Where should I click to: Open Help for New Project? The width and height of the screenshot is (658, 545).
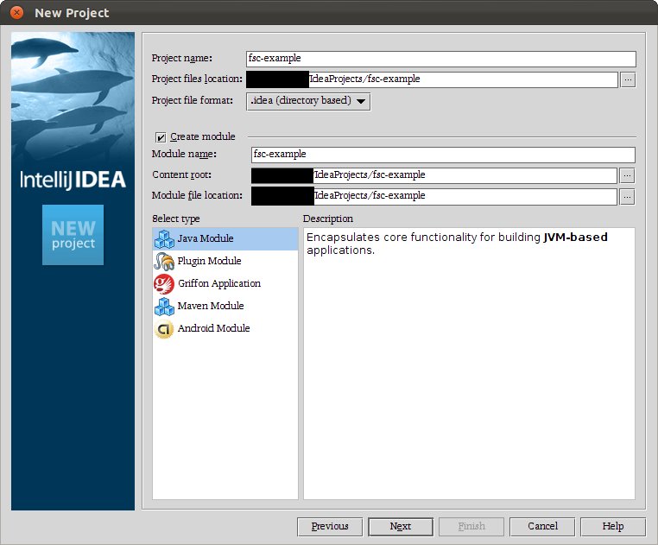tap(613, 527)
